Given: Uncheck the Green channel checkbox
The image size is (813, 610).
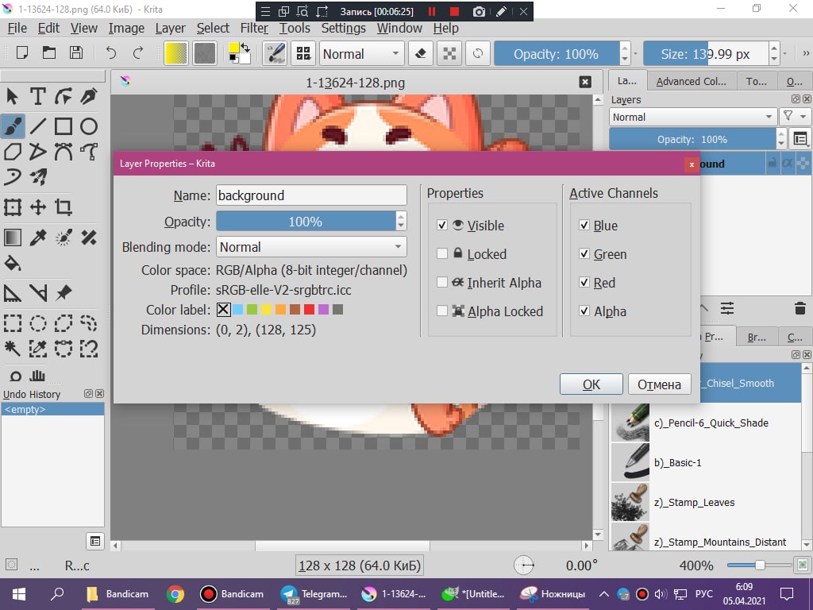Looking at the screenshot, I should pyautogui.click(x=584, y=253).
